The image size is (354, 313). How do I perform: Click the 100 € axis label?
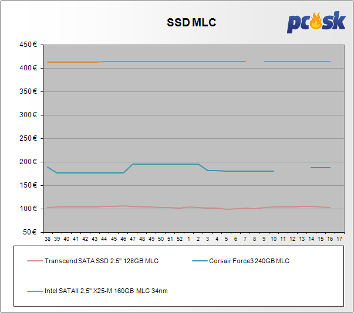click(28, 209)
